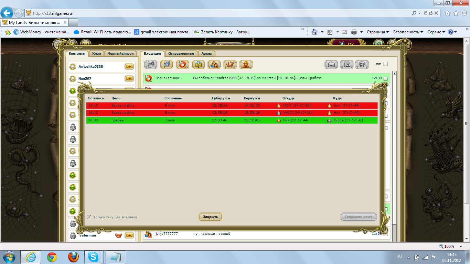
Task: Open Google Chrome from the taskbar
Action: click(x=52, y=257)
